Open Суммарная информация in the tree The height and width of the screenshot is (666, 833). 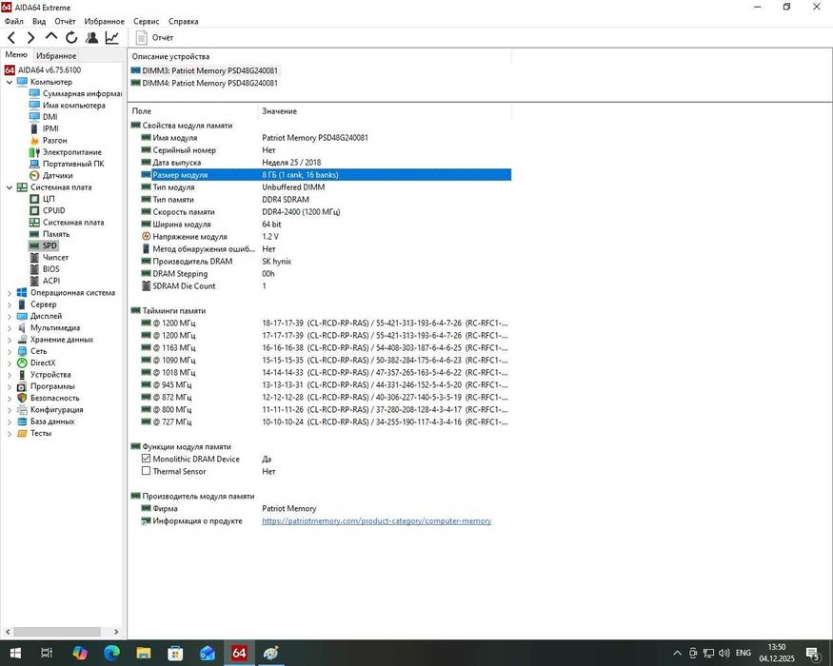tap(75, 93)
